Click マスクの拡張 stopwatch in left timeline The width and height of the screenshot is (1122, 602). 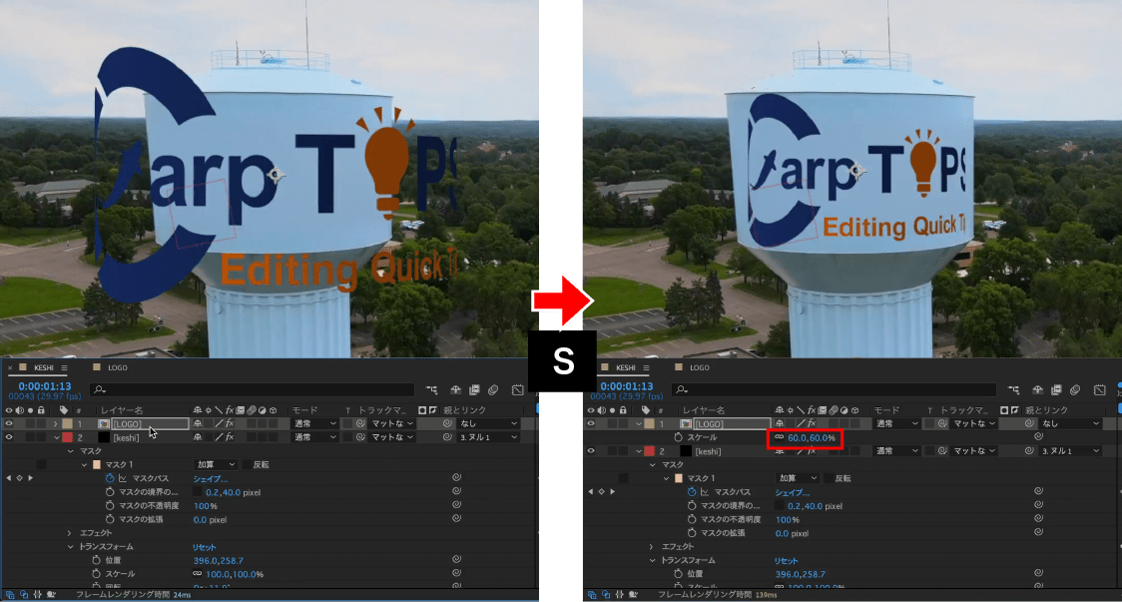pyautogui.click(x=110, y=519)
